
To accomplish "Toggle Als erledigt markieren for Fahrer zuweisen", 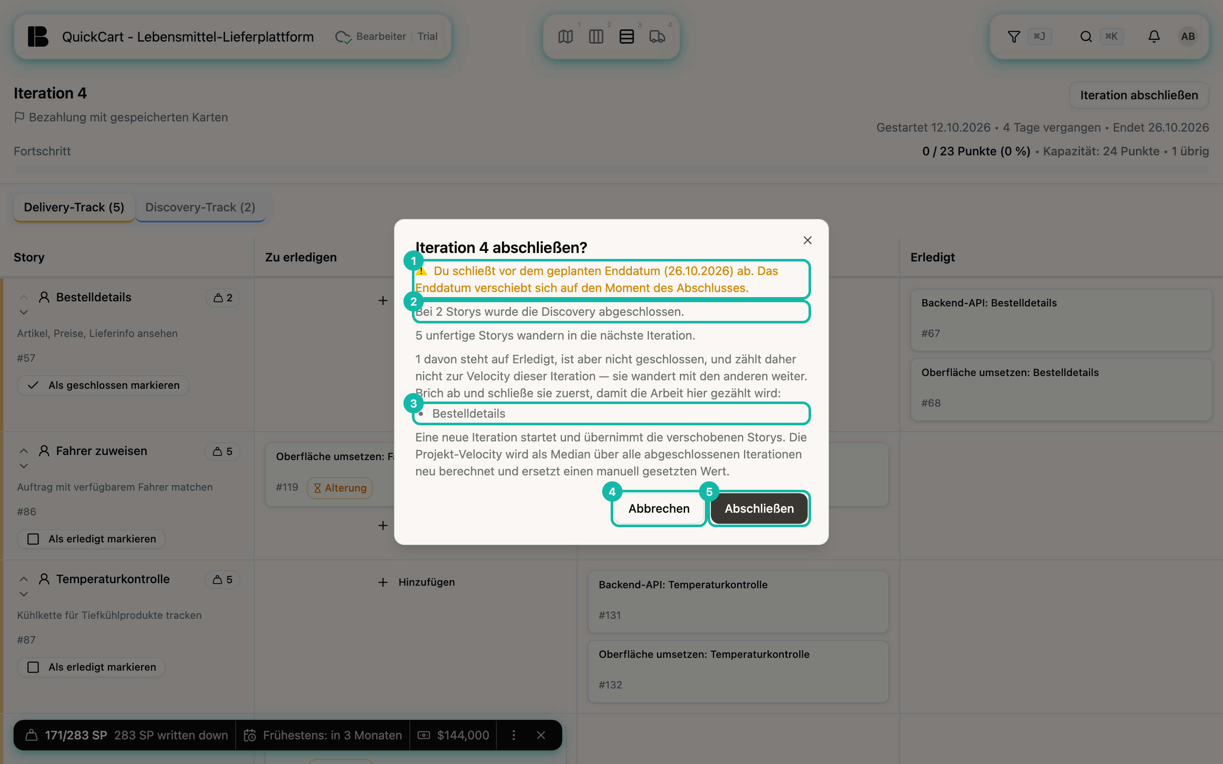I will point(91,539).
